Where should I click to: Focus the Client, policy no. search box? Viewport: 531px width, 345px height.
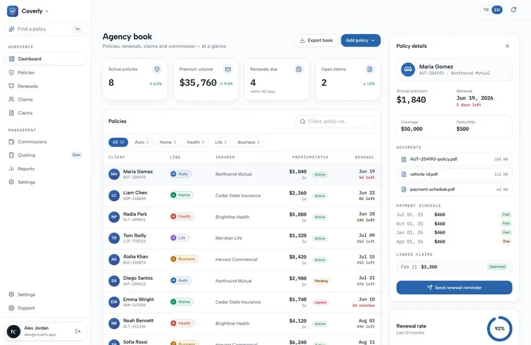[x=335, y=121]
